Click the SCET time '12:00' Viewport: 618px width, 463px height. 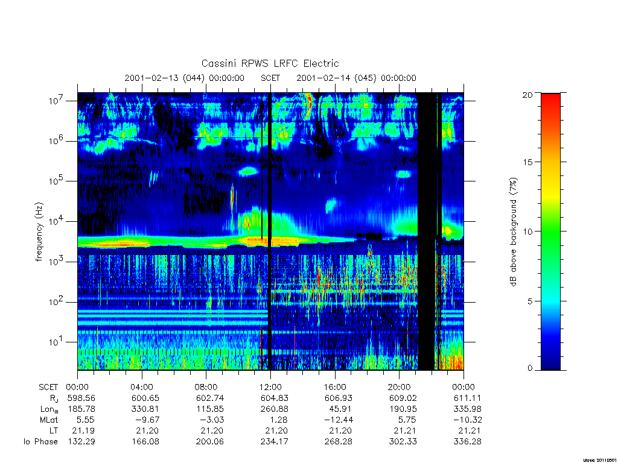270,387
